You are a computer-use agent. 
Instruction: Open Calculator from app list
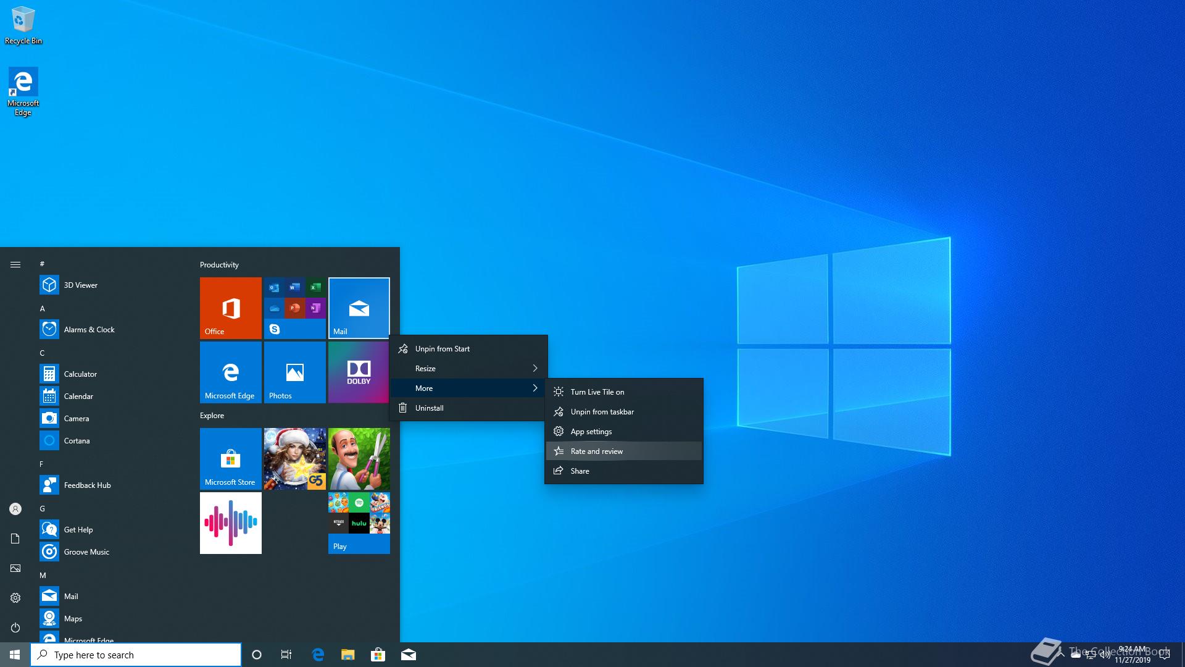pos(111,374)
